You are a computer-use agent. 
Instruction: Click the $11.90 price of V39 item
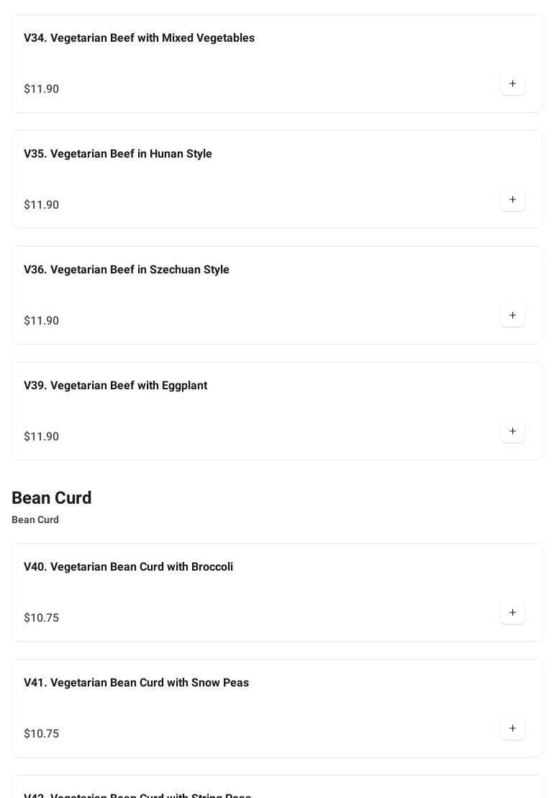coord(42,437)
